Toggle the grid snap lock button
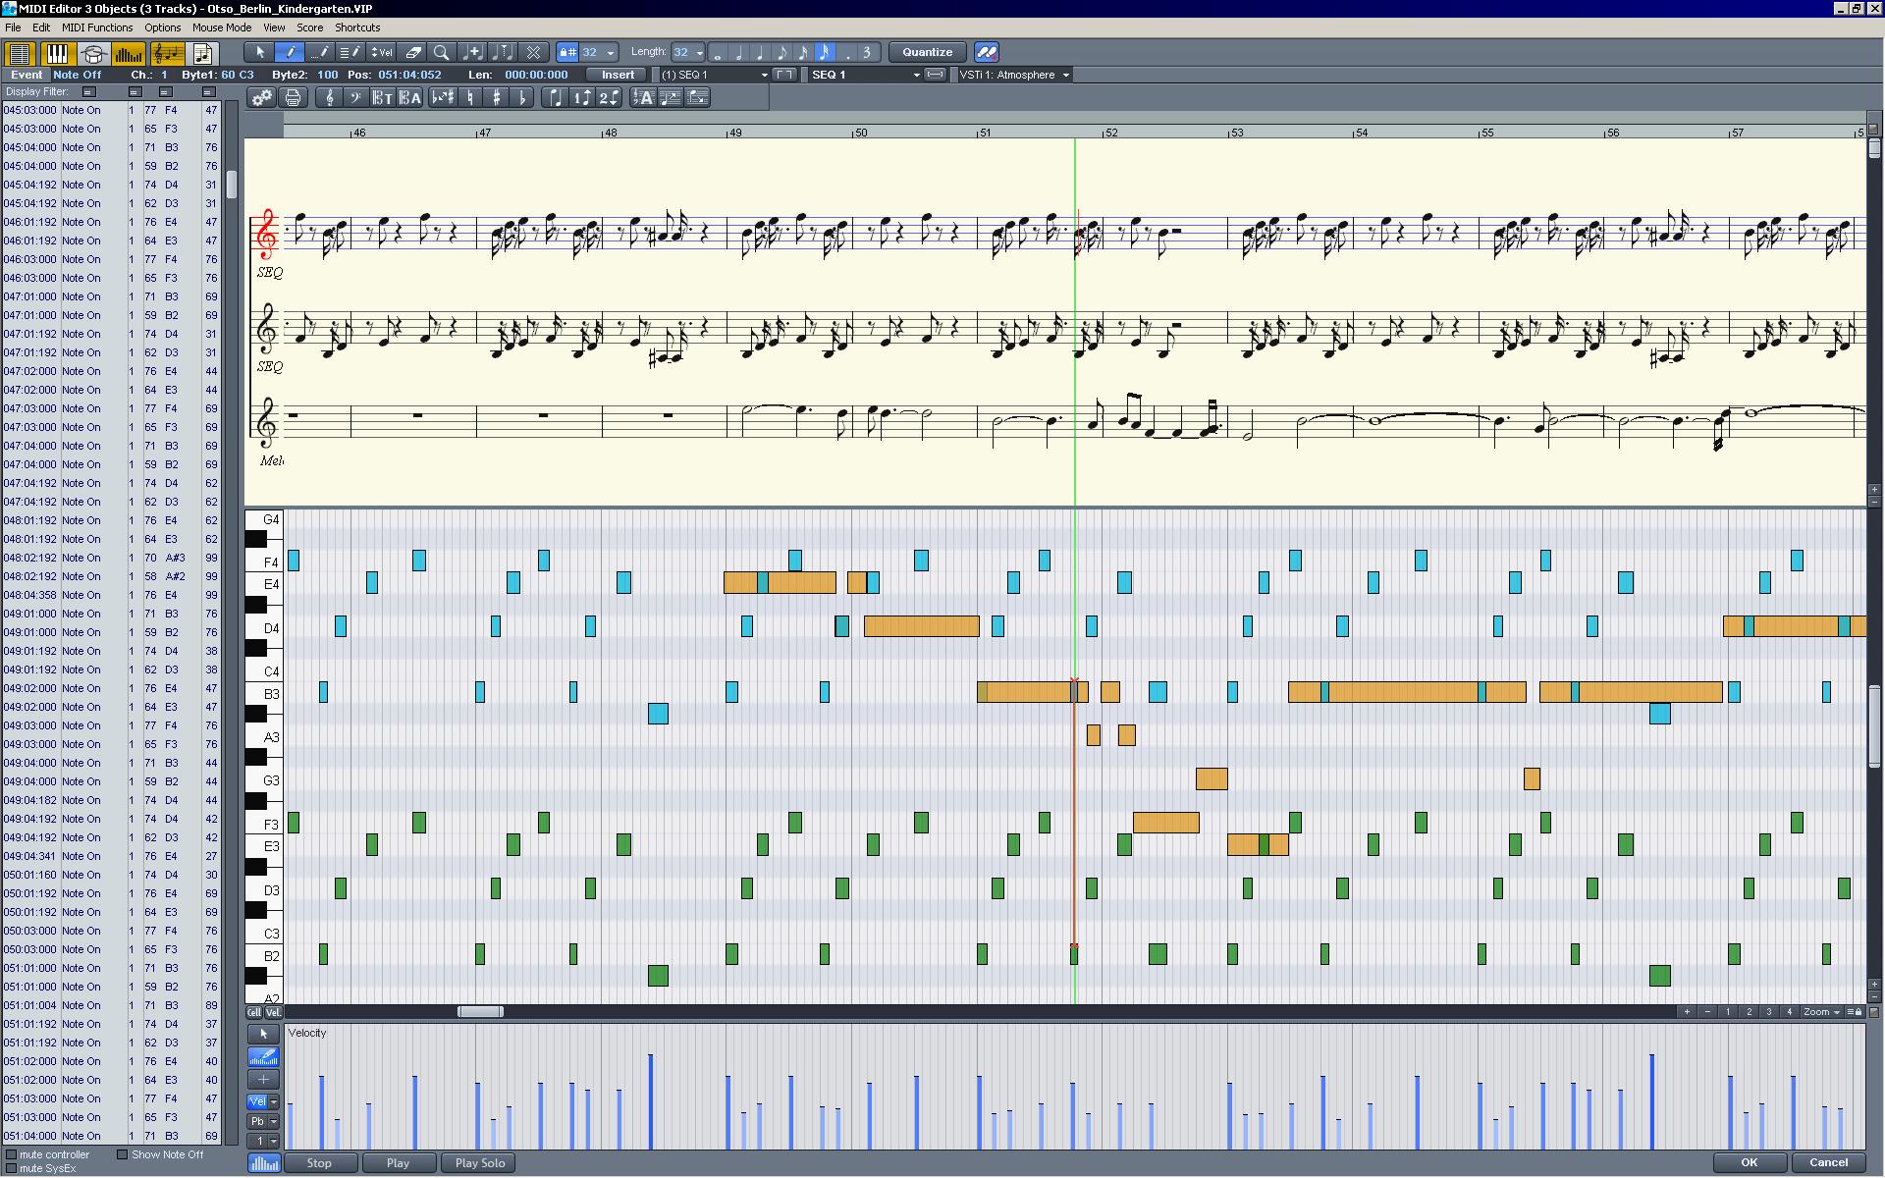 click(567, 52)
